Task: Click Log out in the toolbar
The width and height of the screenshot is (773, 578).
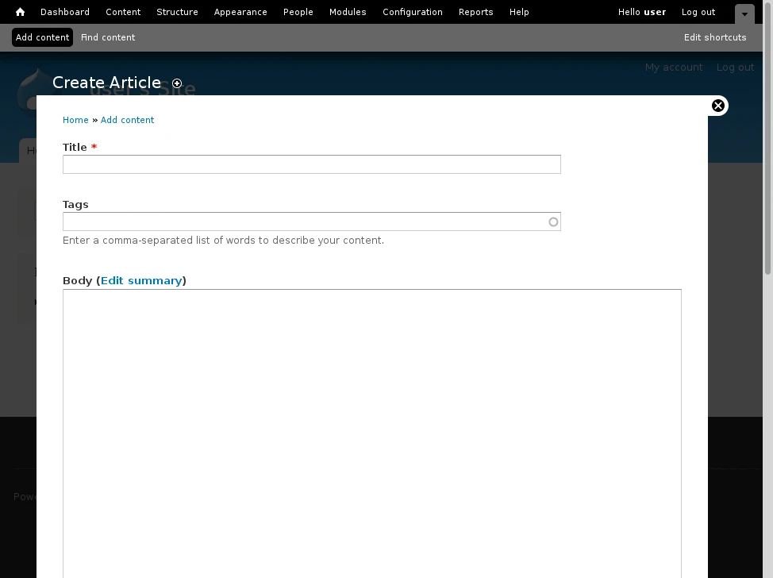Action: point(698,12)
